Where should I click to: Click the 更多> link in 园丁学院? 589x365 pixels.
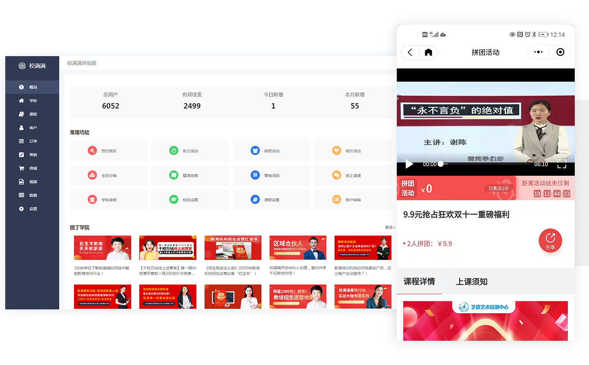[x=390, y=228]
